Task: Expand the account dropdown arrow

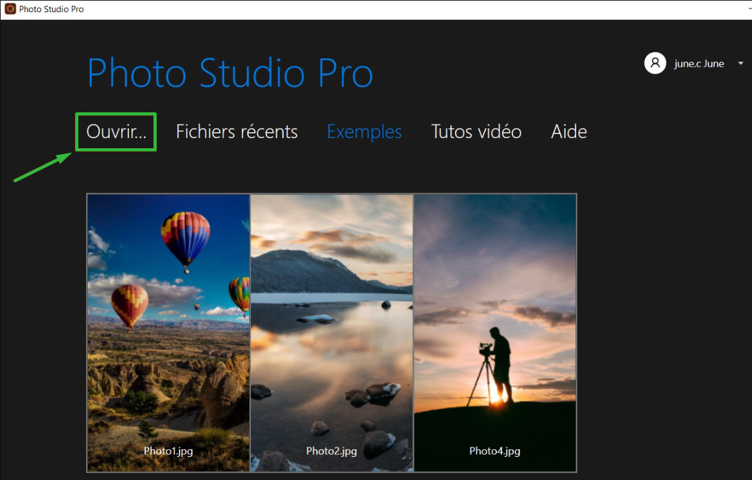Action: coord(740,64)
